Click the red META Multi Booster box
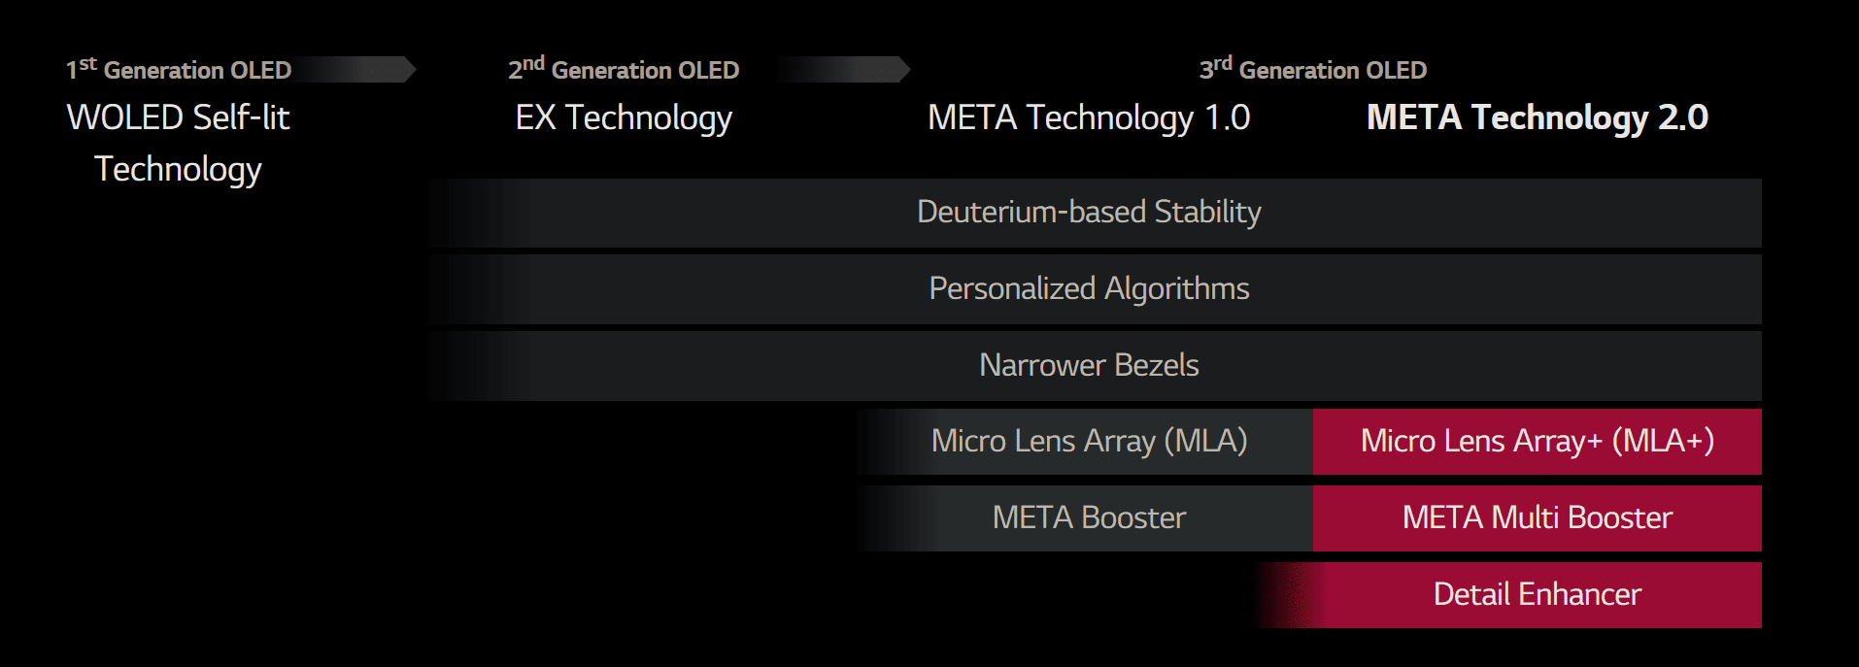Screen dimensions: 1859x667 [x=1538, y=518]
